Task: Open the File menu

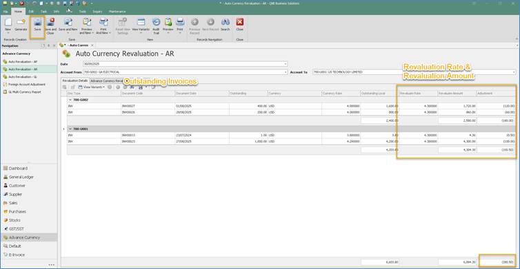Action: pyautogui.click(x=6, y=12)
